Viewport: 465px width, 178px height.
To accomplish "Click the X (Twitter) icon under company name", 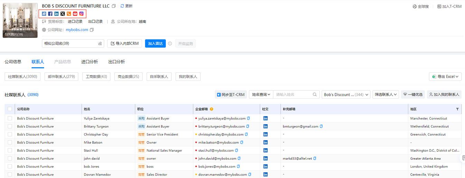I will coord(63,14).
